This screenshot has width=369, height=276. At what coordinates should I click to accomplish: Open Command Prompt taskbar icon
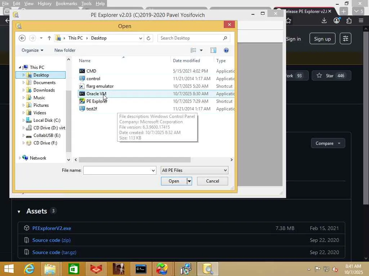pyautogui.click(x=141, y=269)
